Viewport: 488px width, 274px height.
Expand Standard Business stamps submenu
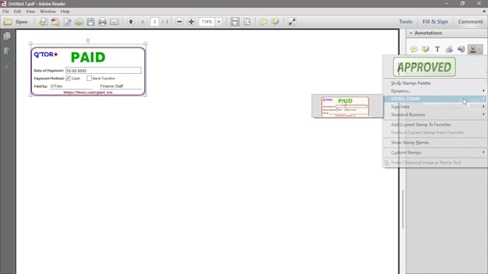tap(436, 115)
